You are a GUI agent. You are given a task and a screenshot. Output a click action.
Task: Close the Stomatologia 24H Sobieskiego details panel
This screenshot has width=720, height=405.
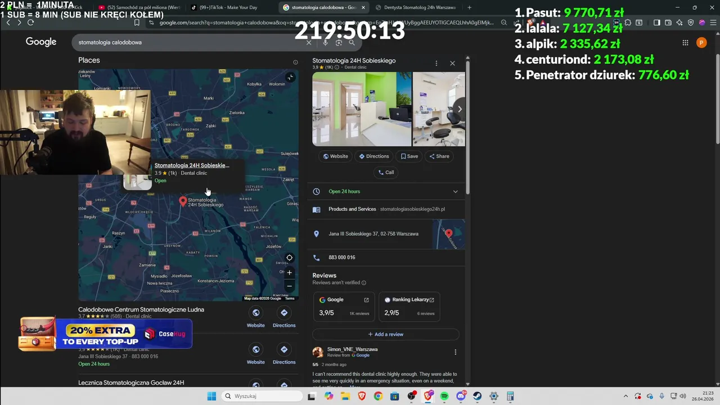[x=452, y=64]
